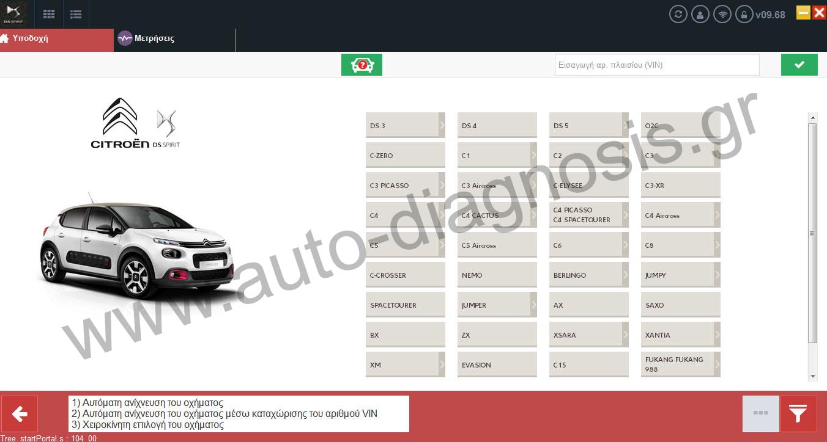Select the C-ZERO model
827x442 pixels.
406,155
